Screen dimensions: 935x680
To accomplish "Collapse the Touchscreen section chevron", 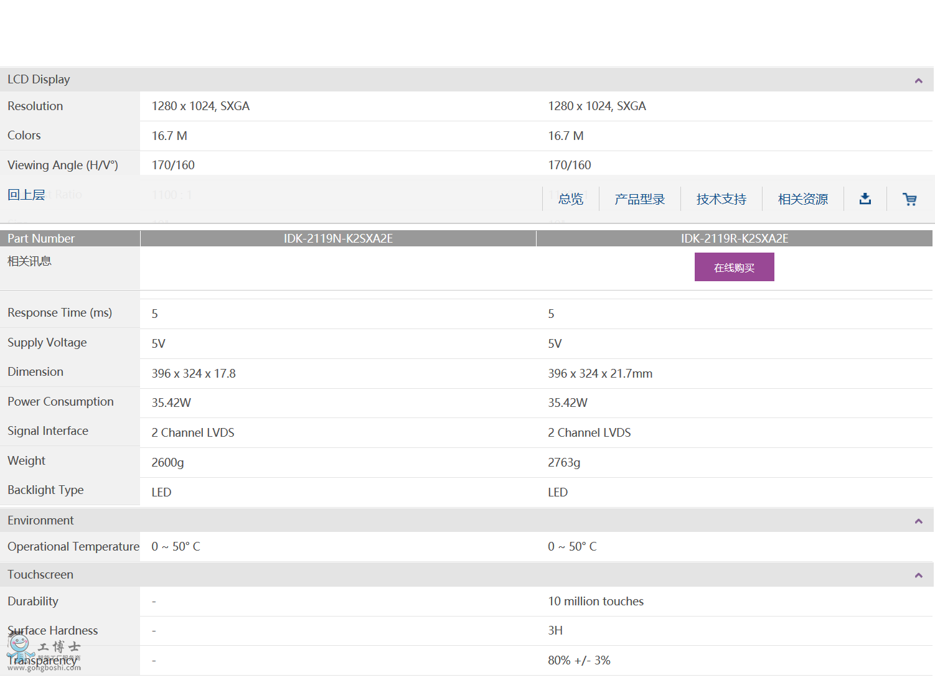I will pyautogui.click(x=918, y=575).
